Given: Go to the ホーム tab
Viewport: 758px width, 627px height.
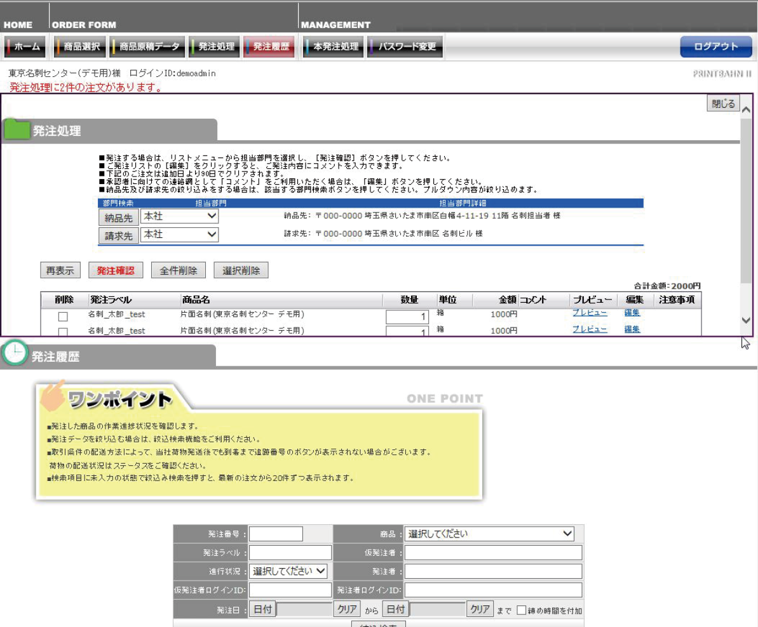Looking at the screenshot, I should [x=25, y=46].
